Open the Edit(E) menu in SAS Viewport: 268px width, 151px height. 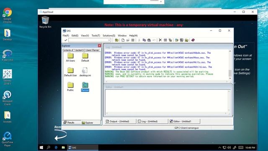[x=75, y=36]
